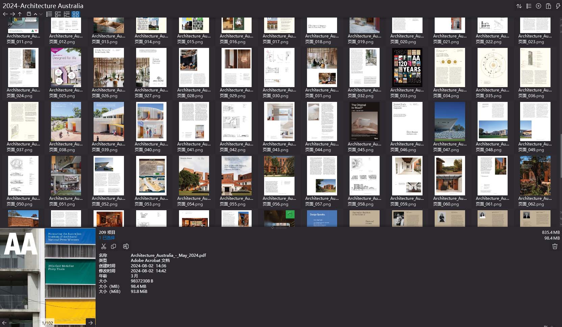This screenshot has height=327, width=562.
Task: Go to next page of PDF preview
Action: [91, 323]
